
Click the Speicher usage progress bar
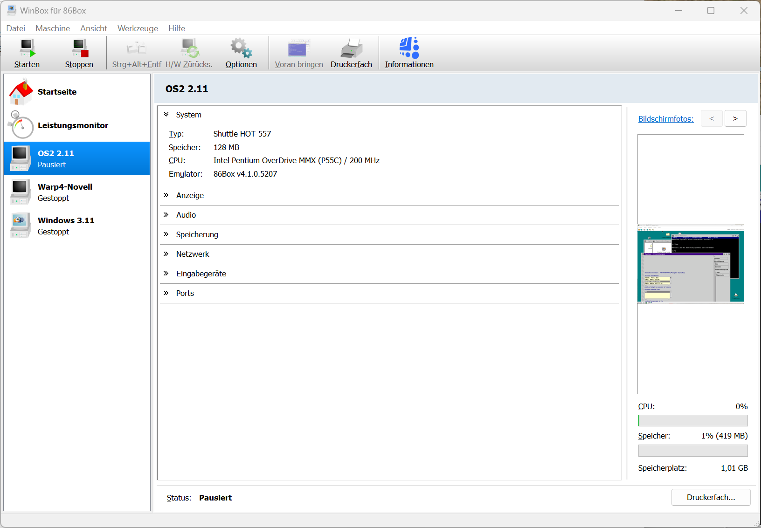point(693,451)
